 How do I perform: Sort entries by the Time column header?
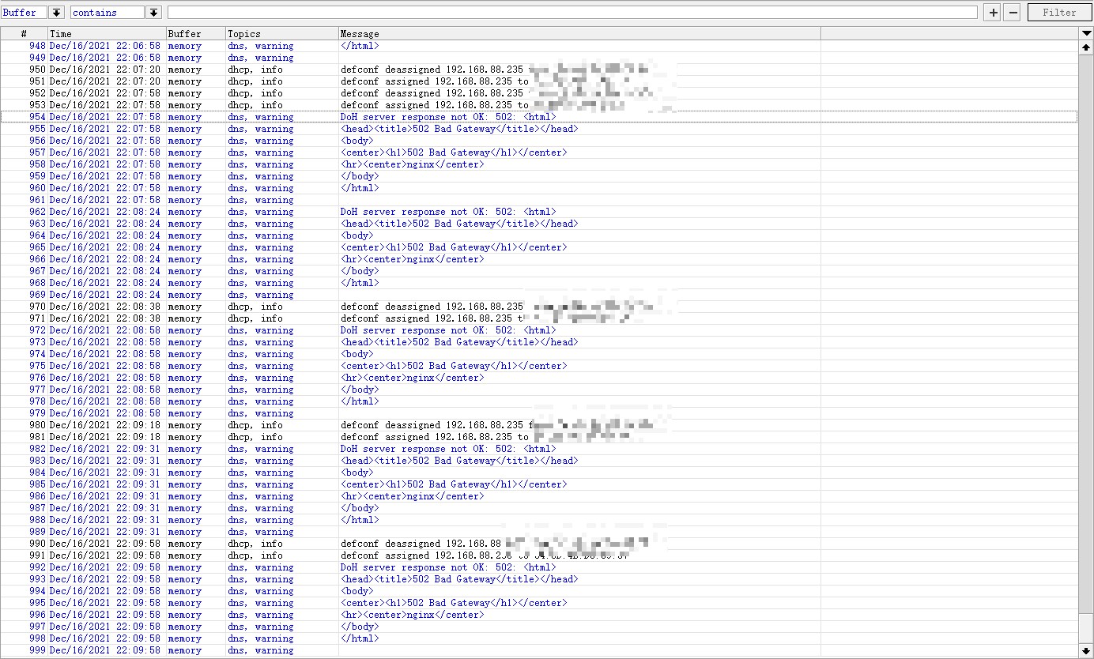pos(107,33)
